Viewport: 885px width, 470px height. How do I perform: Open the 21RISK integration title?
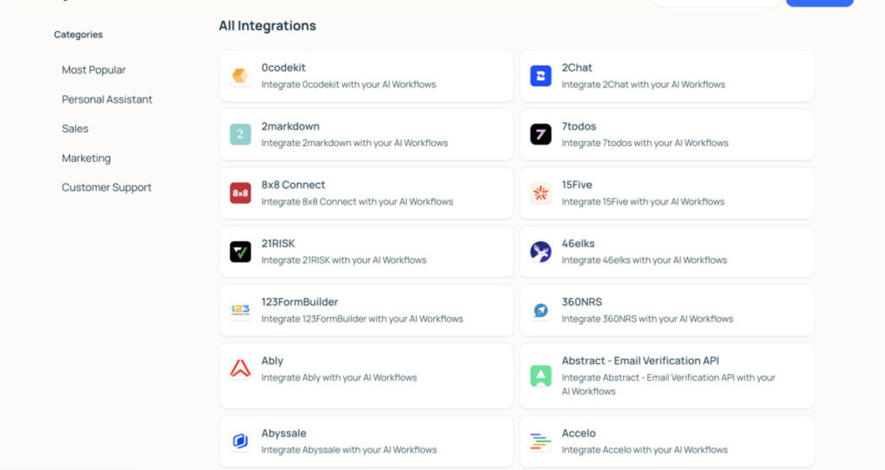[277, 244]
